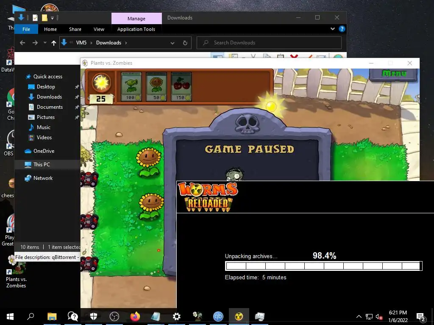Open Videos in navigation pane
This screenshot has width=434, height=325.
pyautogui.click(x=44, y=138)
